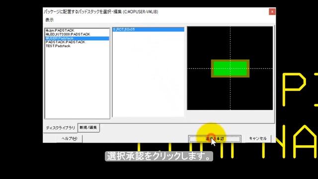Screen dimensions: 318x179
Task: Click the green pad preview image
Action: tap(230, 69)
